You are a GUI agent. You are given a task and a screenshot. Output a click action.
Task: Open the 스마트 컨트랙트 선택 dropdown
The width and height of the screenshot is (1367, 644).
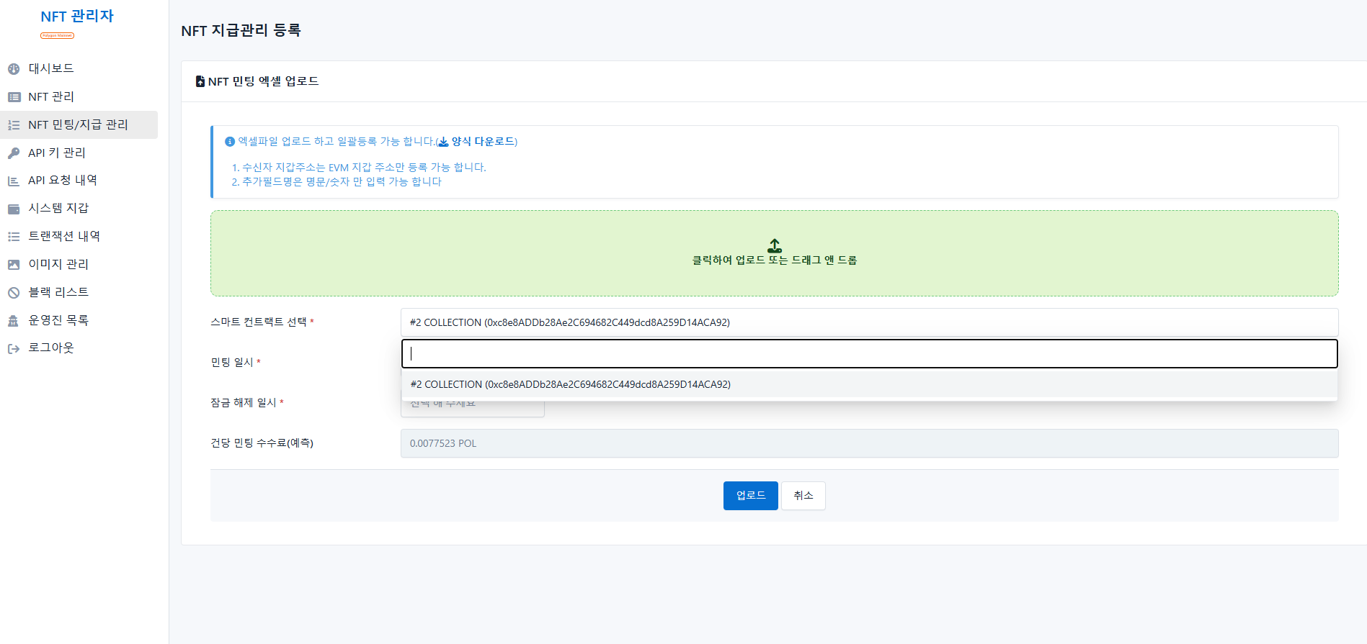(x=869, y=322)
